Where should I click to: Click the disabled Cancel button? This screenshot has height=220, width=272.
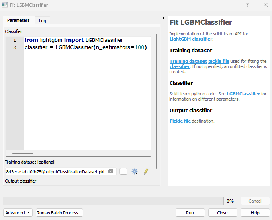255,201
